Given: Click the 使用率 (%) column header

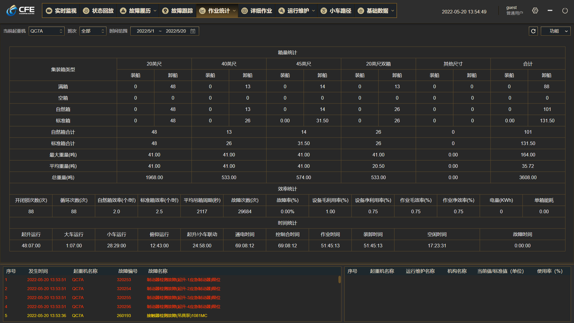Looking at the screenshot, I should tap(550, 271).
